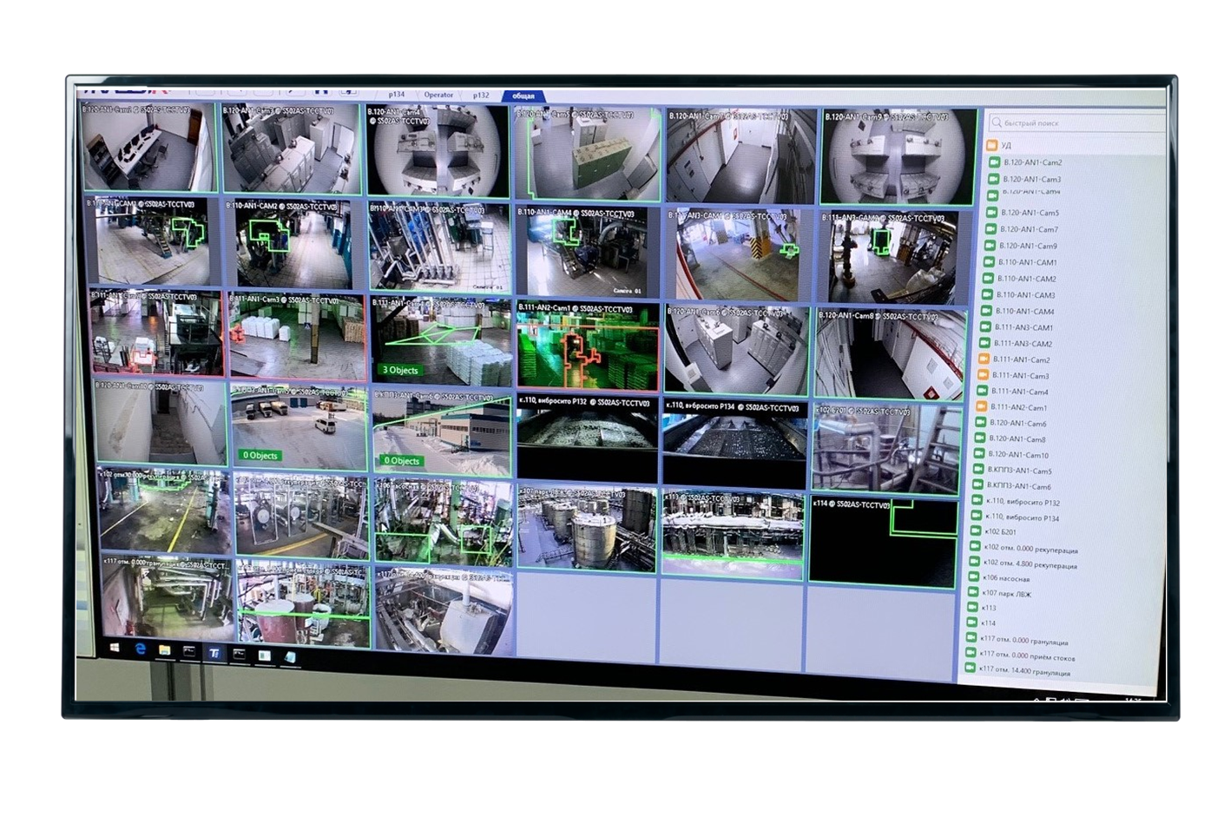Open the black к114 video tile
The width and height of the screenshot is (1224, 817).
(x=884, y=542)
